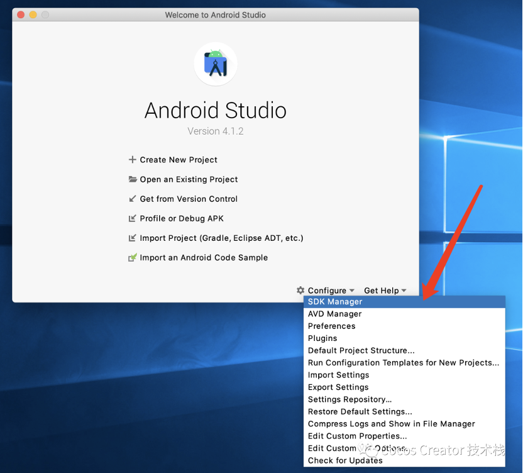
Task: Click the Create New Project link
Action: 179,160
